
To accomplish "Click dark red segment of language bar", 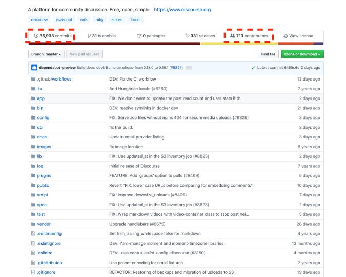I will click(x=114, y=44).
